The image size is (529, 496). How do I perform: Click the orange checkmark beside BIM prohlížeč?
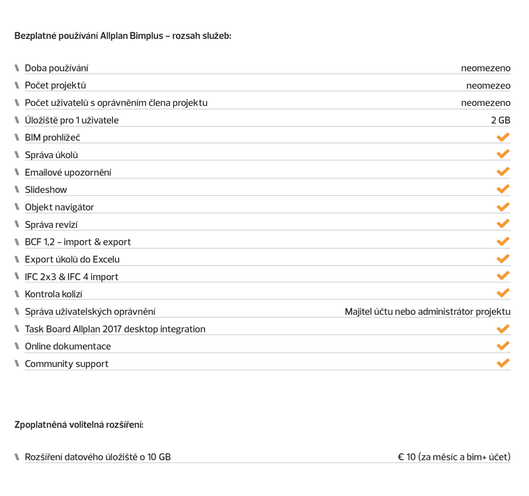[x=503, y=137]
